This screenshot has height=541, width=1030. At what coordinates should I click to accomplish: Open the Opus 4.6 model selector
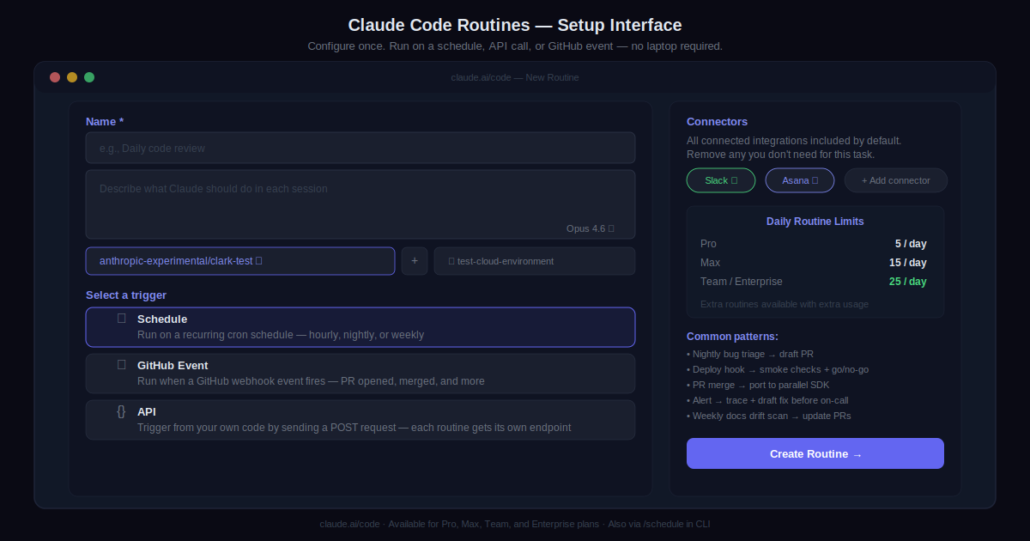coord(590,228)
